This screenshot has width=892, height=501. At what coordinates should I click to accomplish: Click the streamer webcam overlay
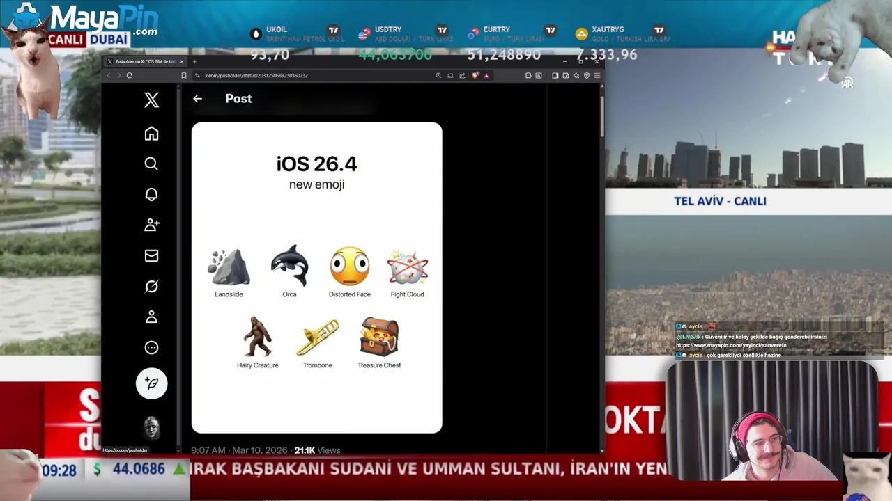tap(774, 422)
